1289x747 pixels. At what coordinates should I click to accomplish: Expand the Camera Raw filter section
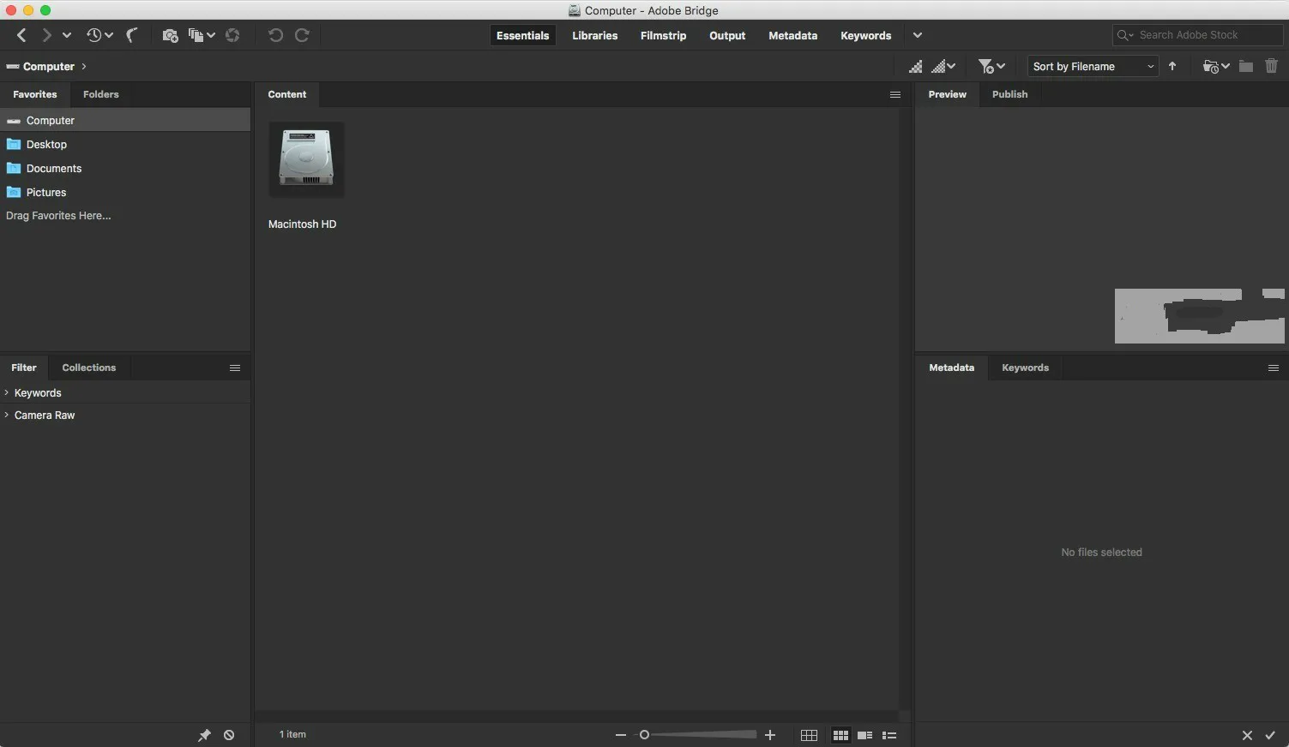tap(44, 415)
